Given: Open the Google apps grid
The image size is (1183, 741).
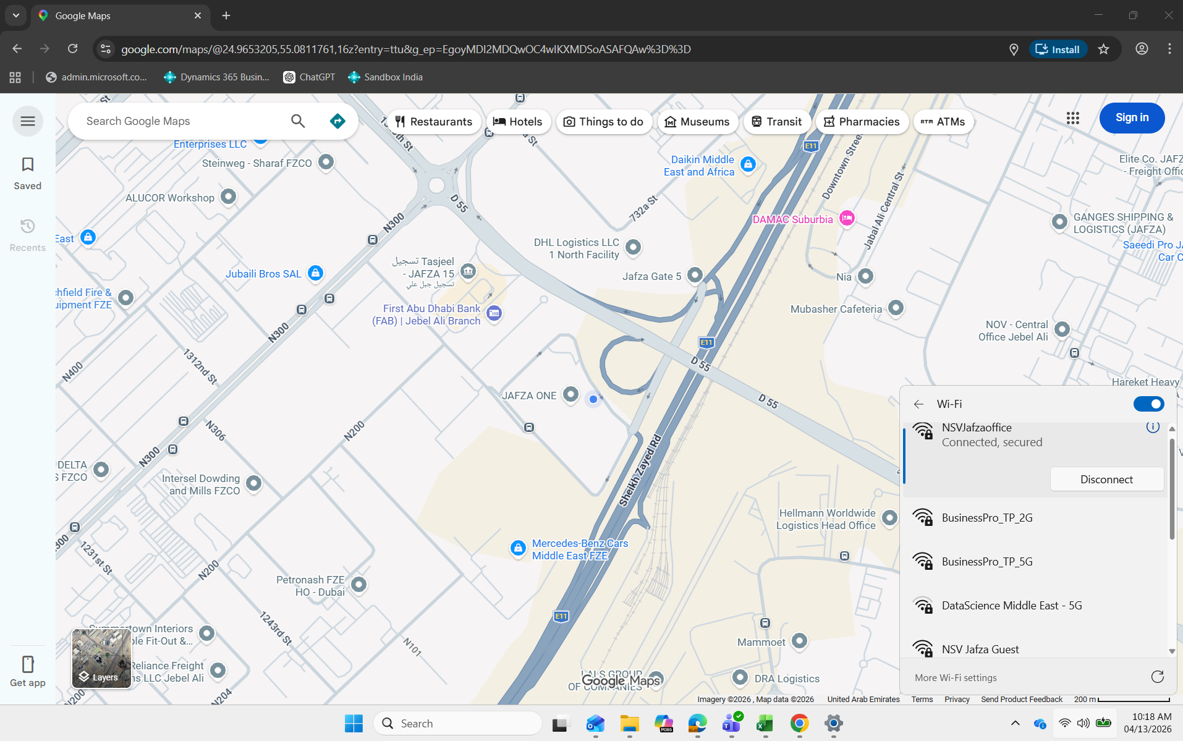Looking at the screenshot, I should tap(1073, 118).
